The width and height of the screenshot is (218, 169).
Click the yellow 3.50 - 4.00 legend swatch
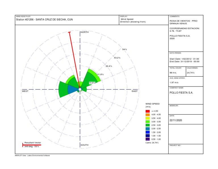tap(148, 118)
